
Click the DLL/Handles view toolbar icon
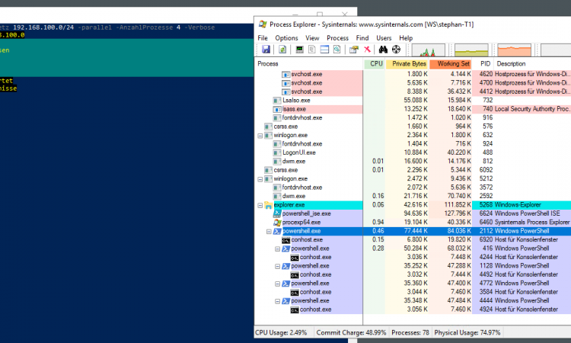(x=337, y=50)
